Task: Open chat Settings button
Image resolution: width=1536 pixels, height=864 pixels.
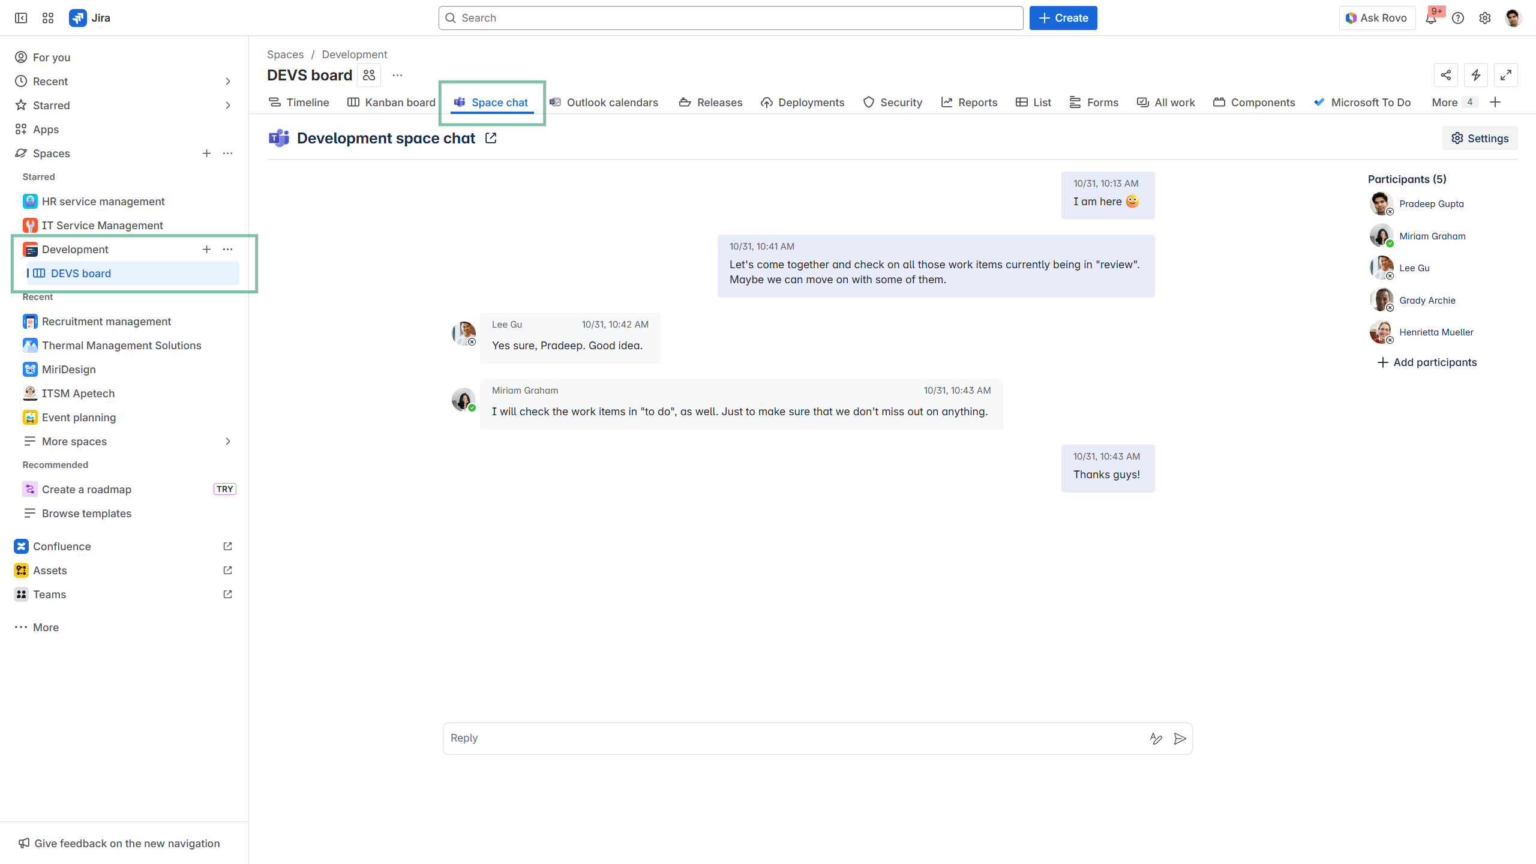Action: pyautogui.click(x=1480, y=138)
